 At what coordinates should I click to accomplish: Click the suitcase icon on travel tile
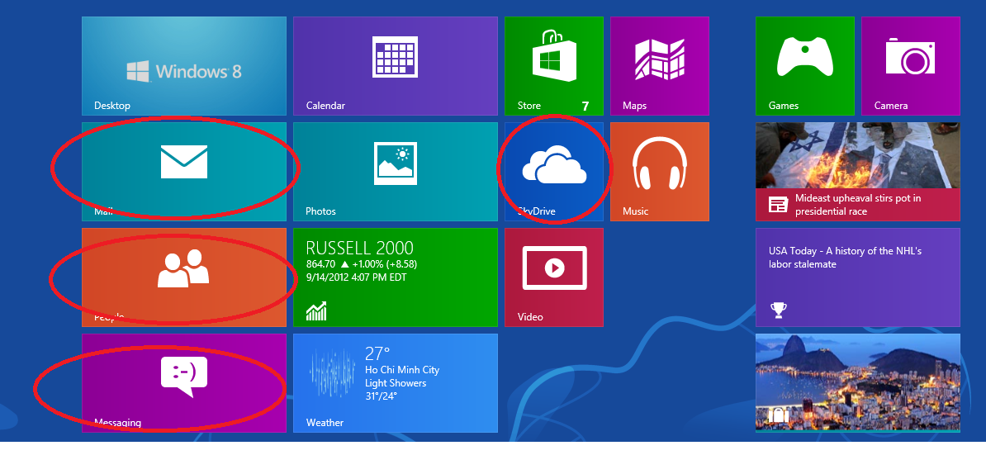pos(779,415)
